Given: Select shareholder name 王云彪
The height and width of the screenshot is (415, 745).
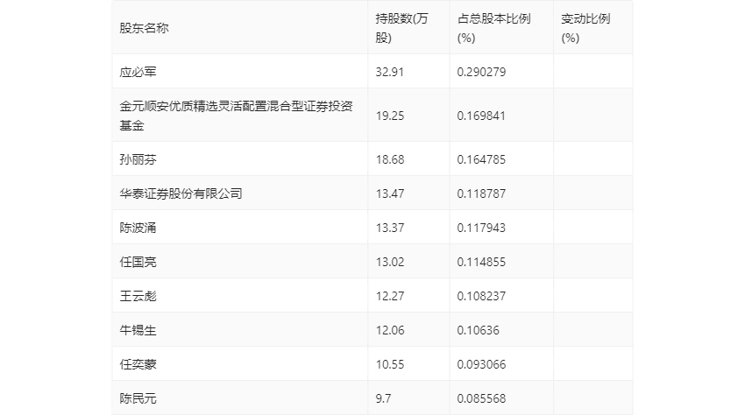Looking at the screenshot, I should 138,296.
